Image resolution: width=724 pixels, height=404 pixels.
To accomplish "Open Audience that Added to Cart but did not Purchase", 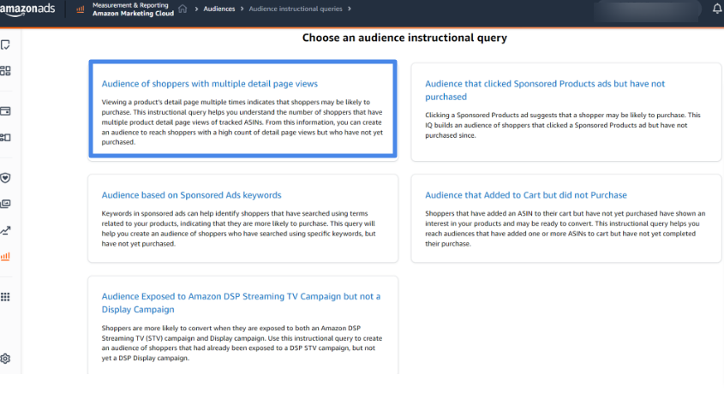I will coord(526,195).
